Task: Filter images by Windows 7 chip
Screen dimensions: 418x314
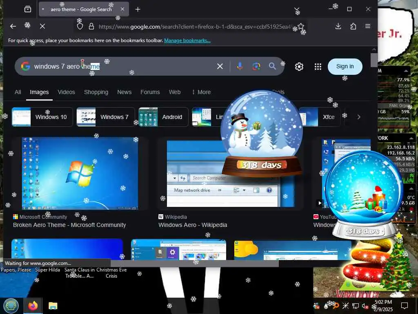Action: tap(106, 117)
